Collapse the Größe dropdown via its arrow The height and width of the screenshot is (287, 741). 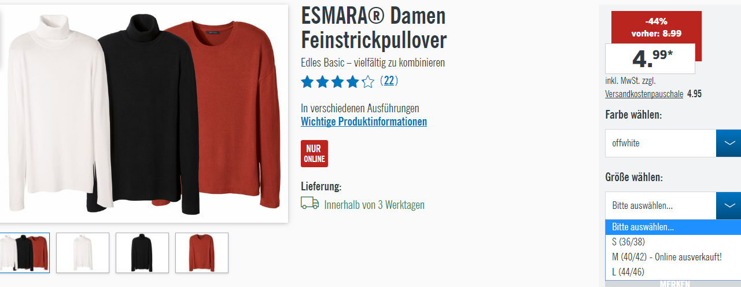[728, 205]
